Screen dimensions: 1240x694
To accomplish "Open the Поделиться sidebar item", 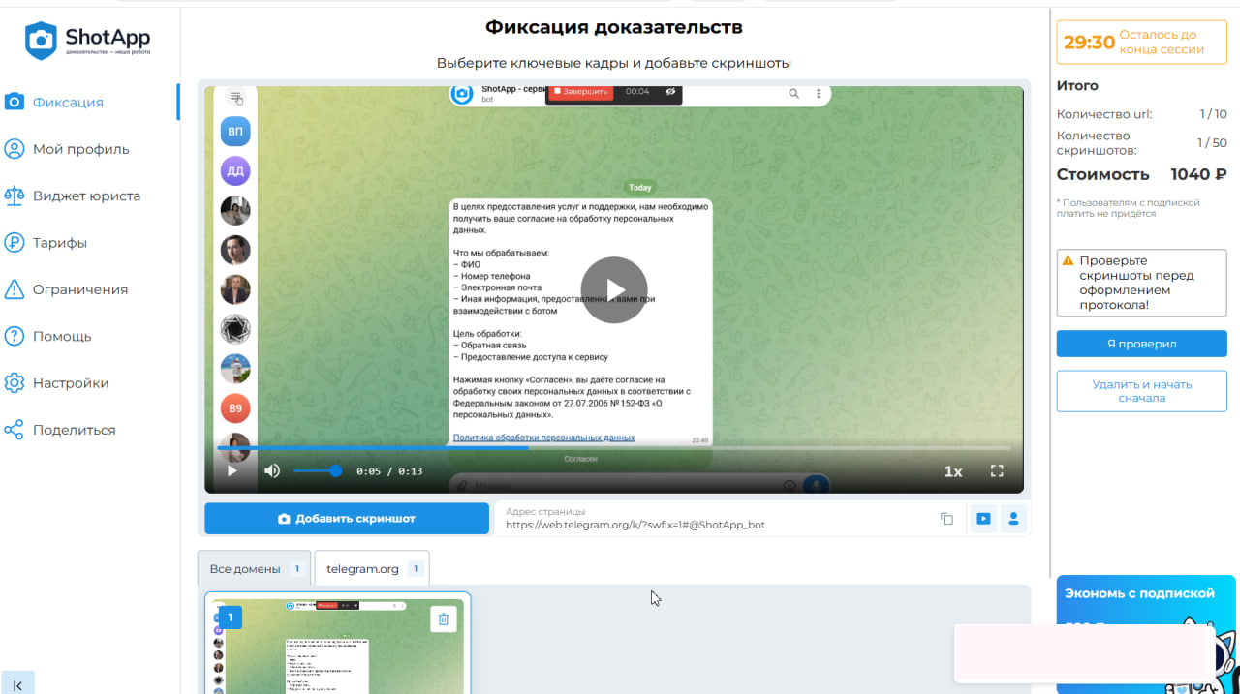I will point(74,430).
